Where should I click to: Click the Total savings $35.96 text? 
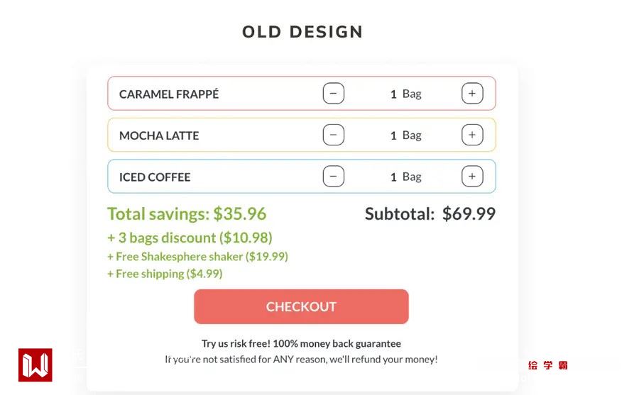[187, 213]
